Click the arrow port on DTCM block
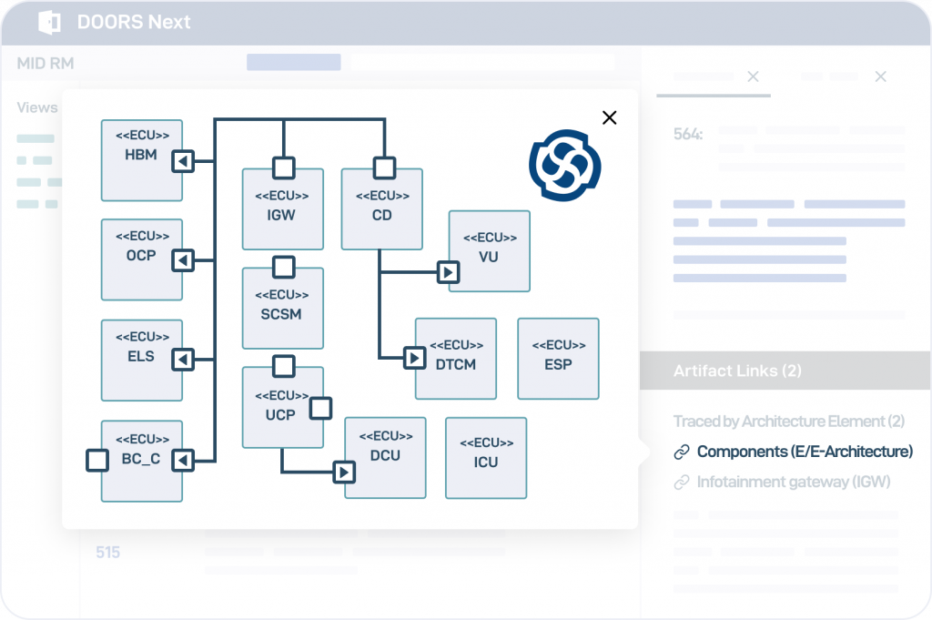The height and width of the screenshot is (620, 932). point(414,359)
